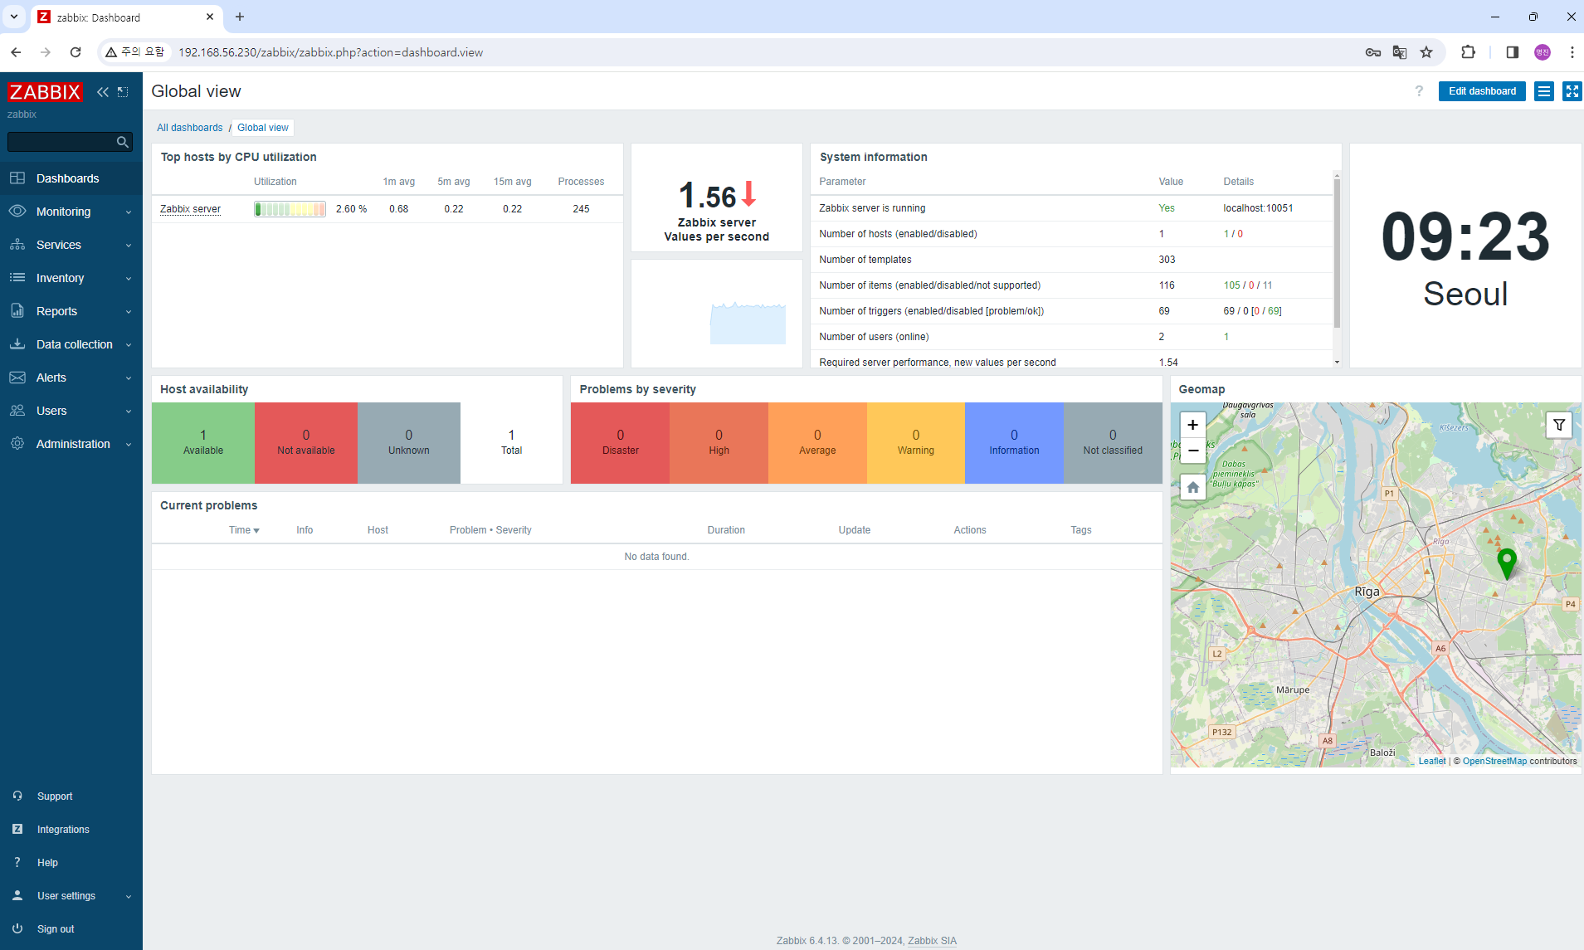
Task: Click the Services icon in sidebar
Action: pos(17,245)
